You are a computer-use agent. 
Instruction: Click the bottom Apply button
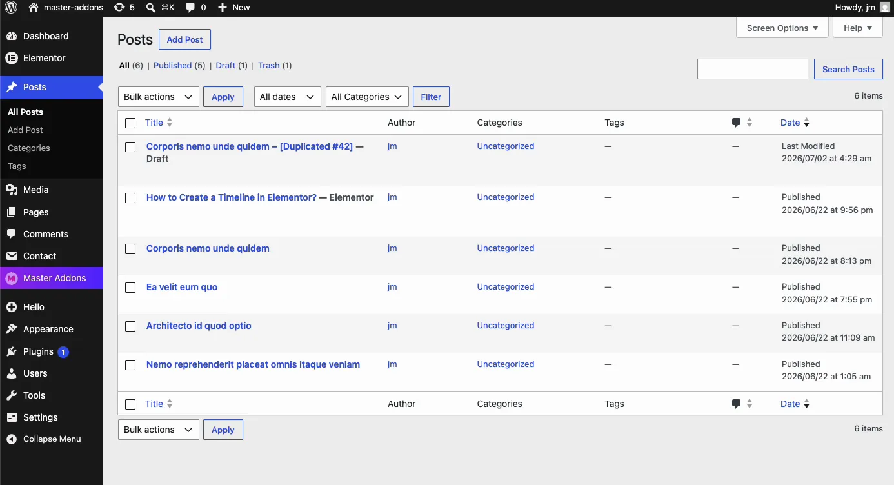[x=223, y=430]
